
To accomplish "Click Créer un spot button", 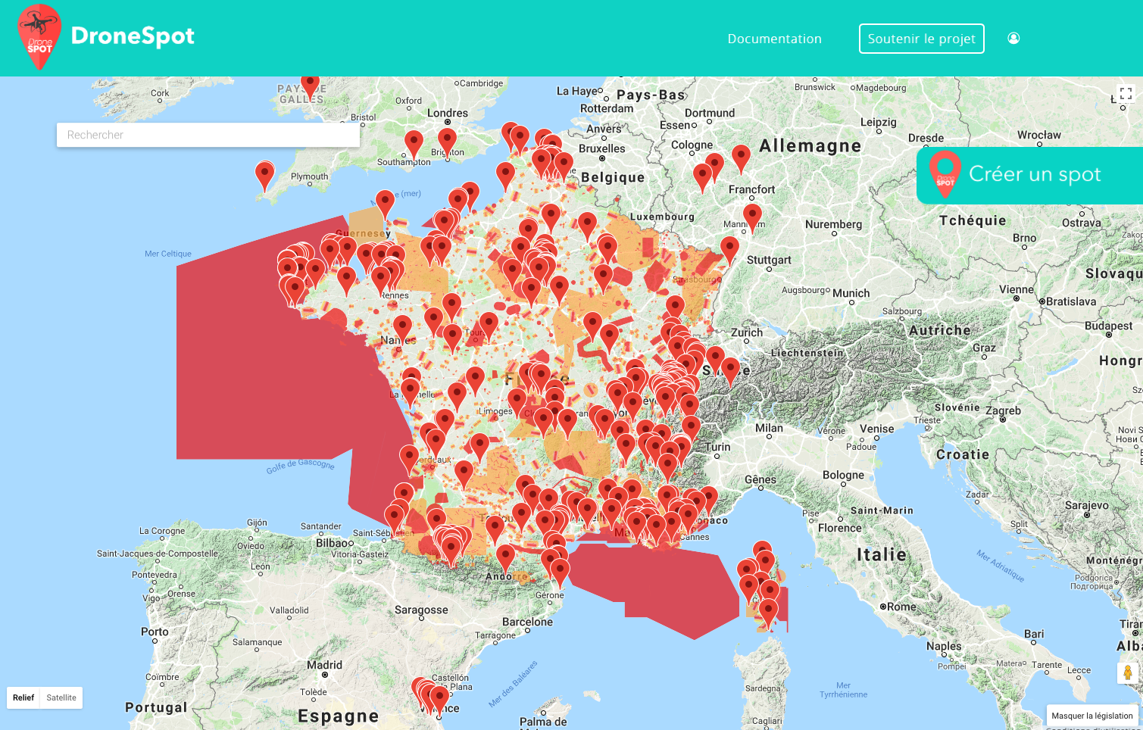I will [1030, 175].
